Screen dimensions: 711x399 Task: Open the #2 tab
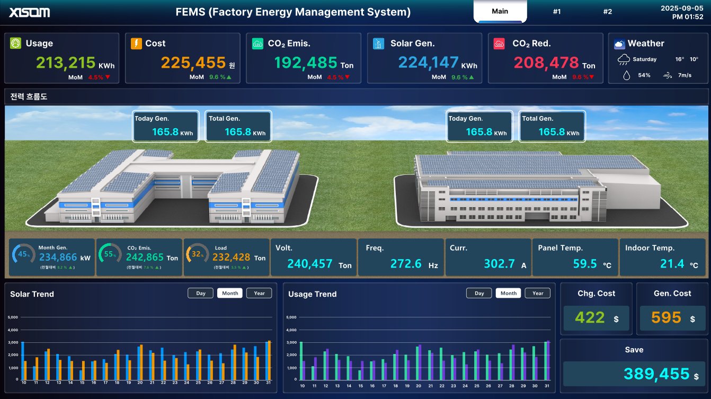pyautogui.click(x=608, y=12)
